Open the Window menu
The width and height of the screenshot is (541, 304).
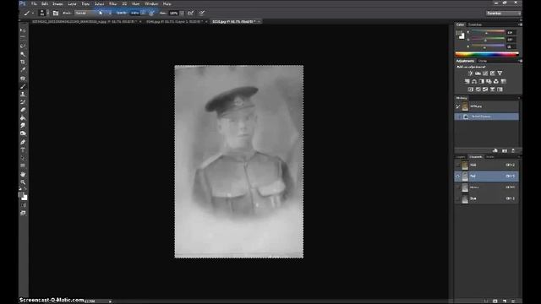(x=151, y=3)
